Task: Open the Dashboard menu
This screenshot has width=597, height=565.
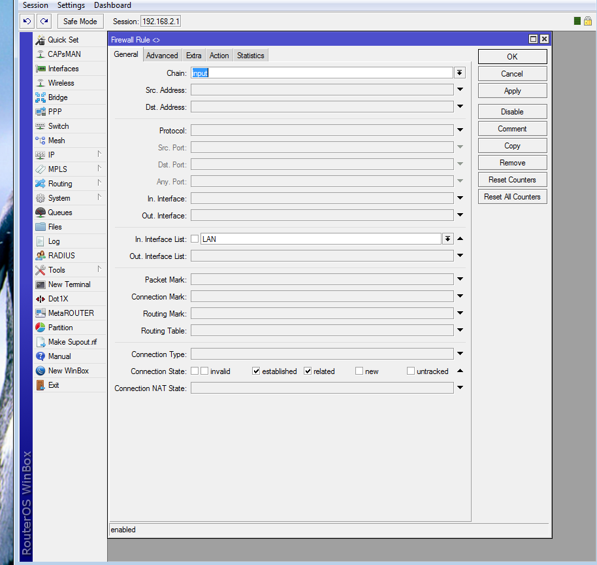Action: point(113,5)
